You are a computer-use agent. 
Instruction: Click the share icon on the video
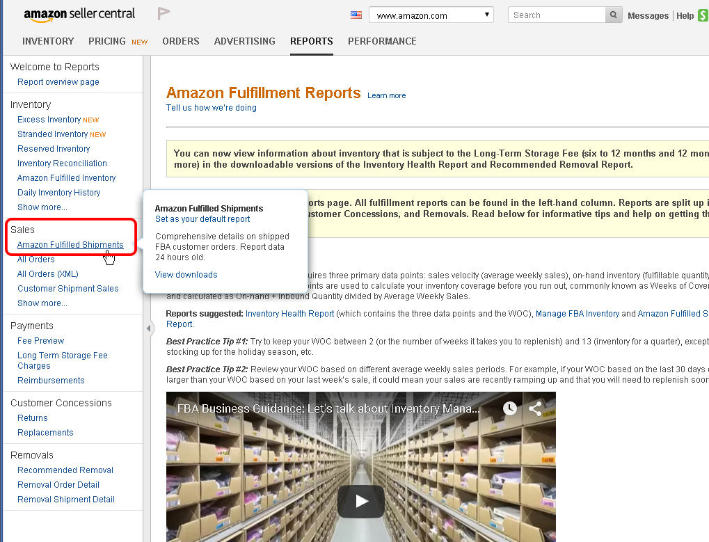(535, 408)
